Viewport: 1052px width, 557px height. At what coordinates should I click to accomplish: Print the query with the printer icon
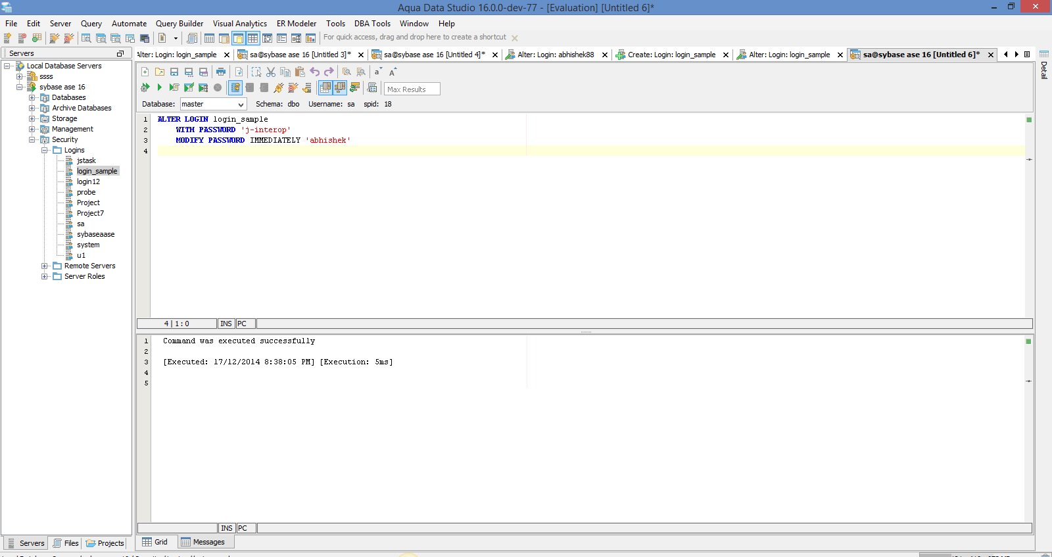221,72
